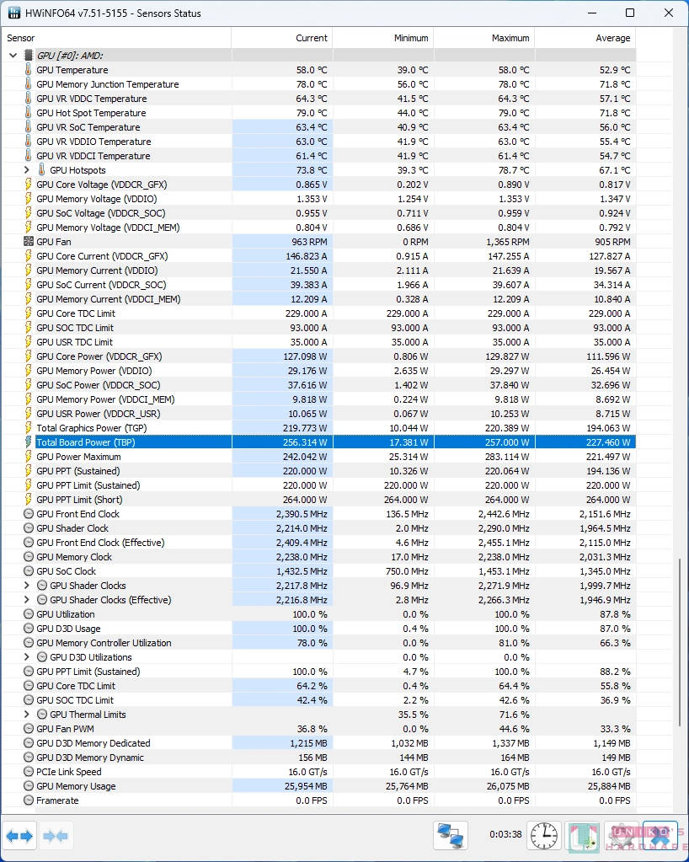Start logging with the sheet icon button
Viewport: 689px width, 862px height.
583,836
